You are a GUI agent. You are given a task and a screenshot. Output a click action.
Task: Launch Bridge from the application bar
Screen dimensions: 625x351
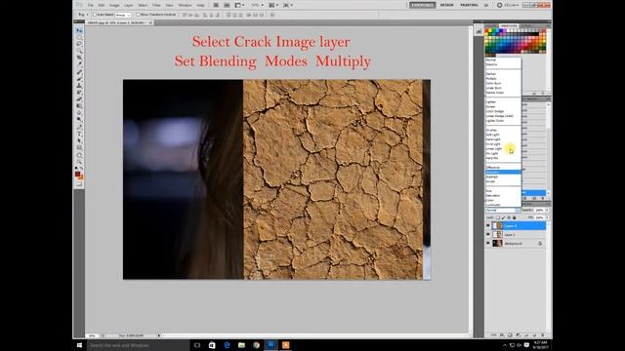click(216, 5)
